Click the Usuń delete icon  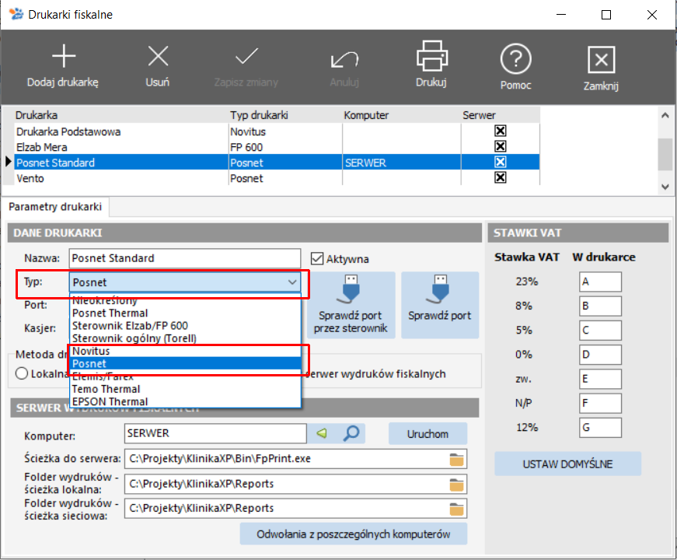[158, 56]
